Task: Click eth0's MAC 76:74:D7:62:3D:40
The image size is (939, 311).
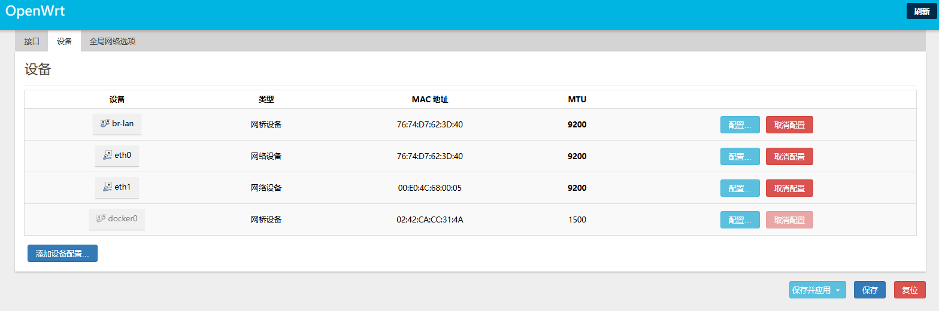Action: pos(430,156)
